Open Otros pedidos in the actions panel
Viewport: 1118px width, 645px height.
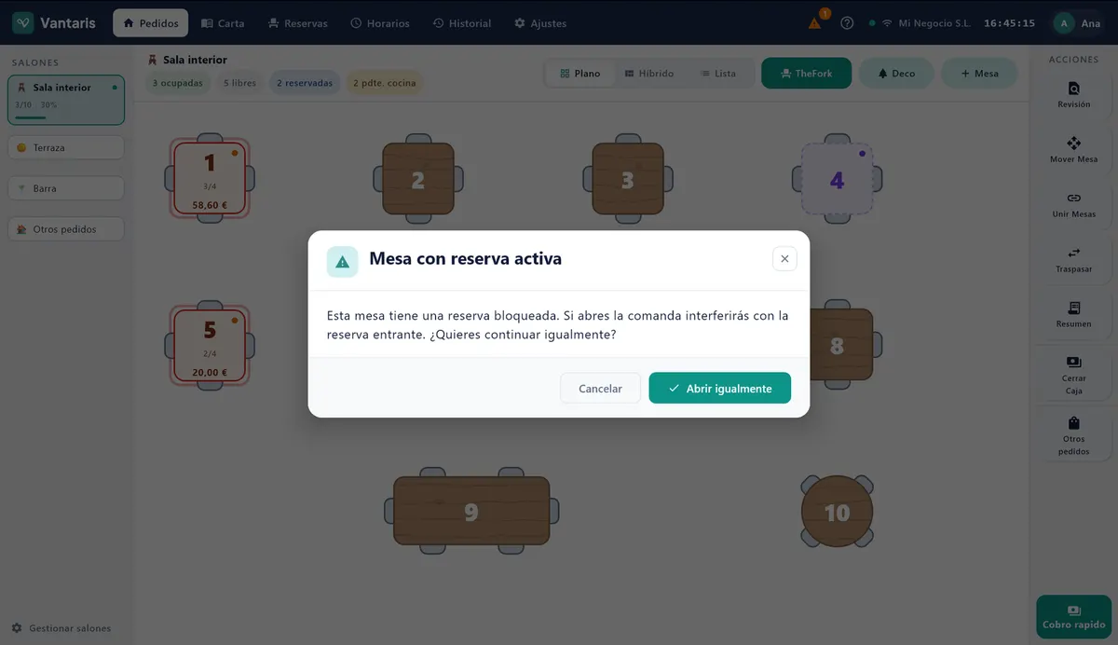1073,436
